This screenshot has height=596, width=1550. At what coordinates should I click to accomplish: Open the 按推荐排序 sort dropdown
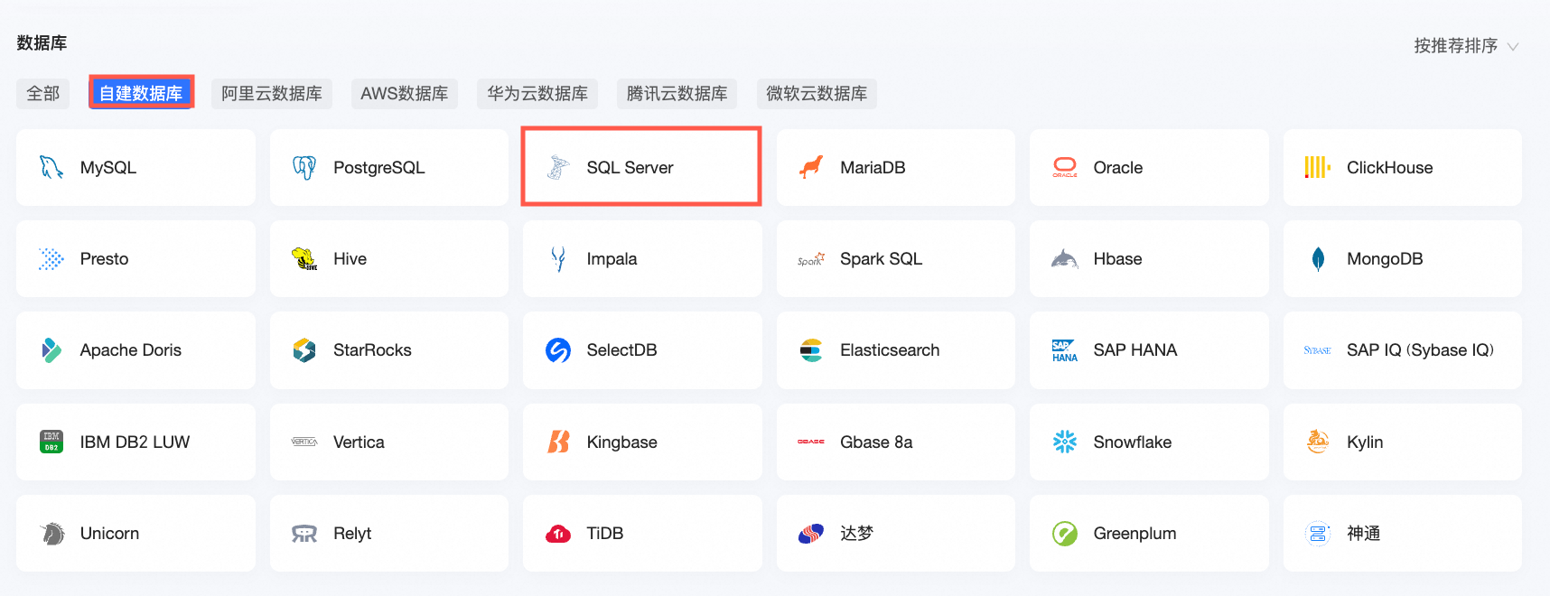tap(1466, 46)
